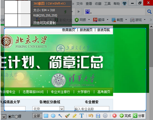The image size is (153, 120).
Task: Save the screenshot with floppy icon
Action: pos(98,116)
